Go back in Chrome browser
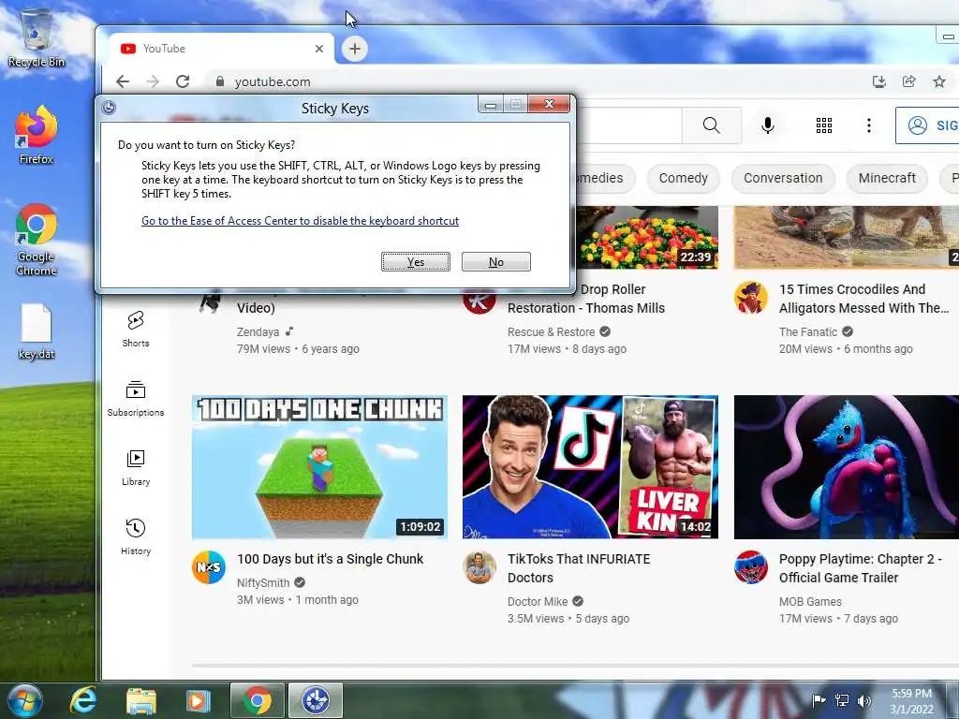This screenshot has height=719, width=959. coord(123,81)
